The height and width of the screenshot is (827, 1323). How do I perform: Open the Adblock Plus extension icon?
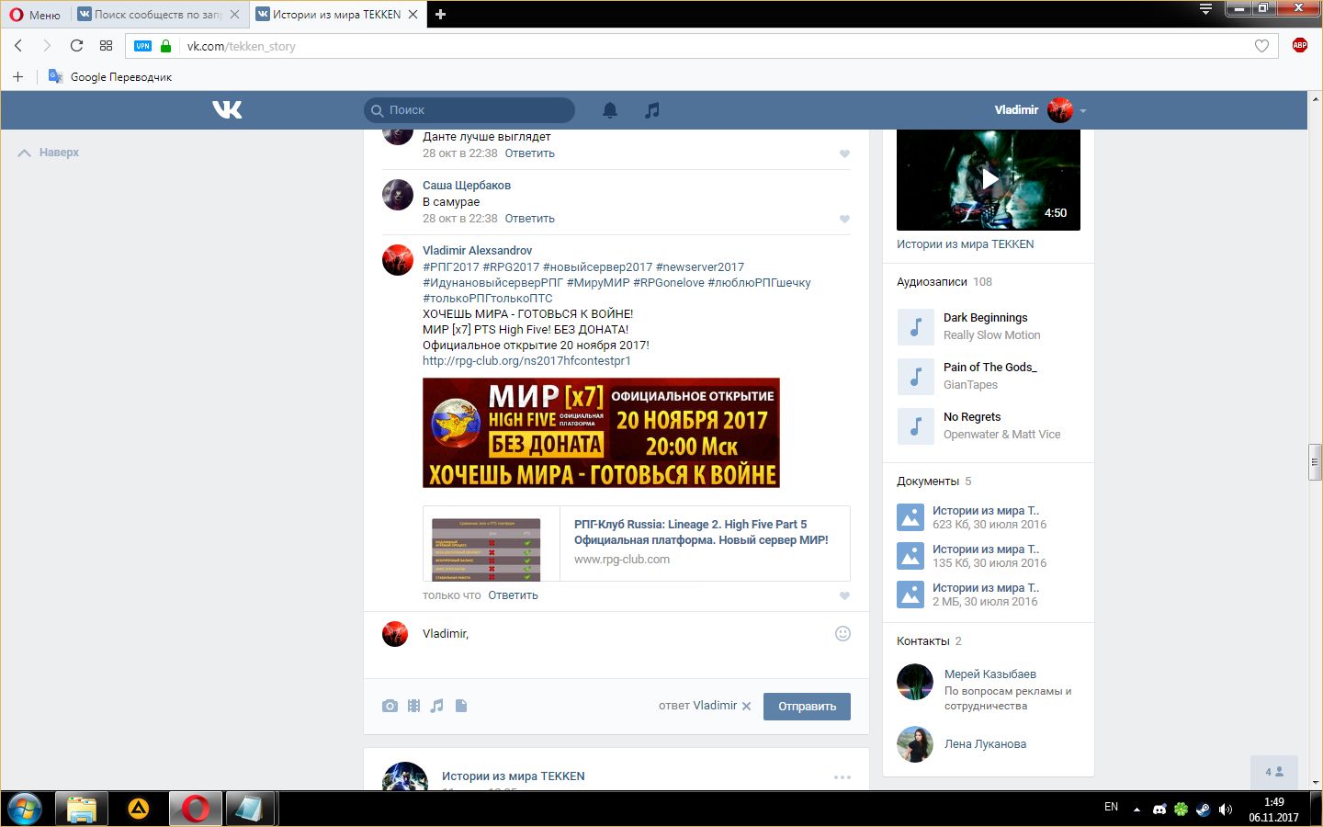pos(1300,45)
